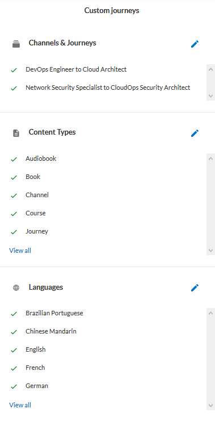Select Network Security Specialist to CloudOps journey

coord(108,87)
